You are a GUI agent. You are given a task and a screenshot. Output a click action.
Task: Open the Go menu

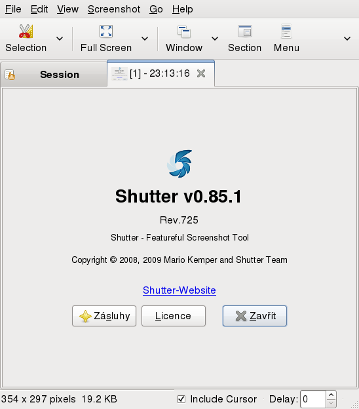click(156, 9)
